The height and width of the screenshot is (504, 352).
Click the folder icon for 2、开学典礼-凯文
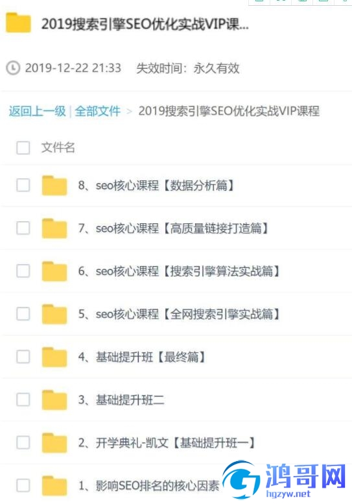(54, 443)
